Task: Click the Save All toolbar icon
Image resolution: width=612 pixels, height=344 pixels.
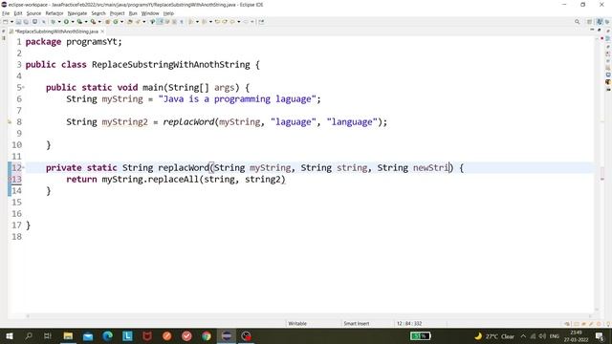Action: (26, 22)
